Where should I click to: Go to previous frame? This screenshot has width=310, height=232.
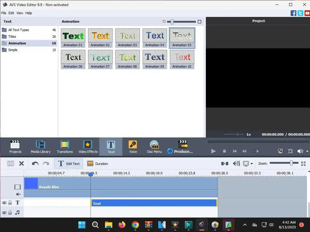pyautogui.click(x=235, y=151)
